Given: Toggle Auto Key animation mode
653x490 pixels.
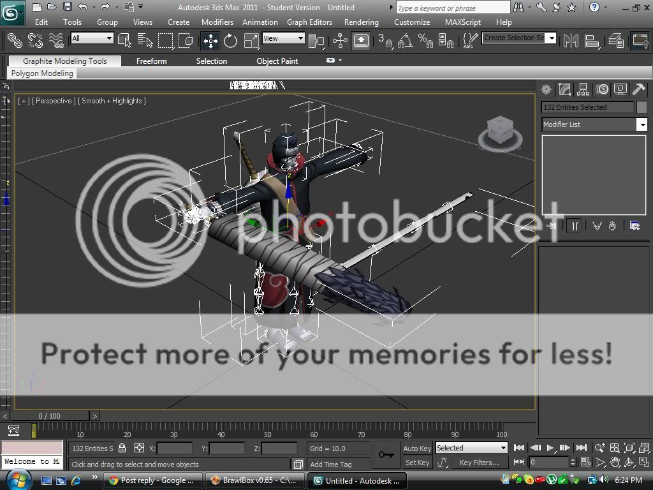Looking at the screenshot, I should 417,449.
